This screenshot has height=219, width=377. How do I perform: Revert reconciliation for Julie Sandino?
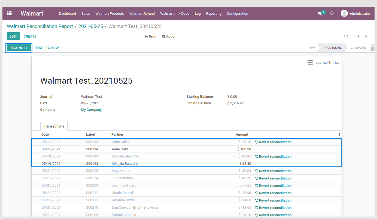(273, 178)
